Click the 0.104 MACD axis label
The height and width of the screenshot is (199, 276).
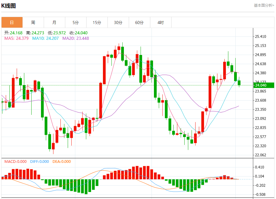[x=260, y=176]
